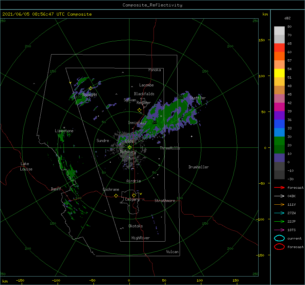305x285 pixels.
Task: Pick the indigo swatch between 10 and 0
Action: tap(279, 158)
